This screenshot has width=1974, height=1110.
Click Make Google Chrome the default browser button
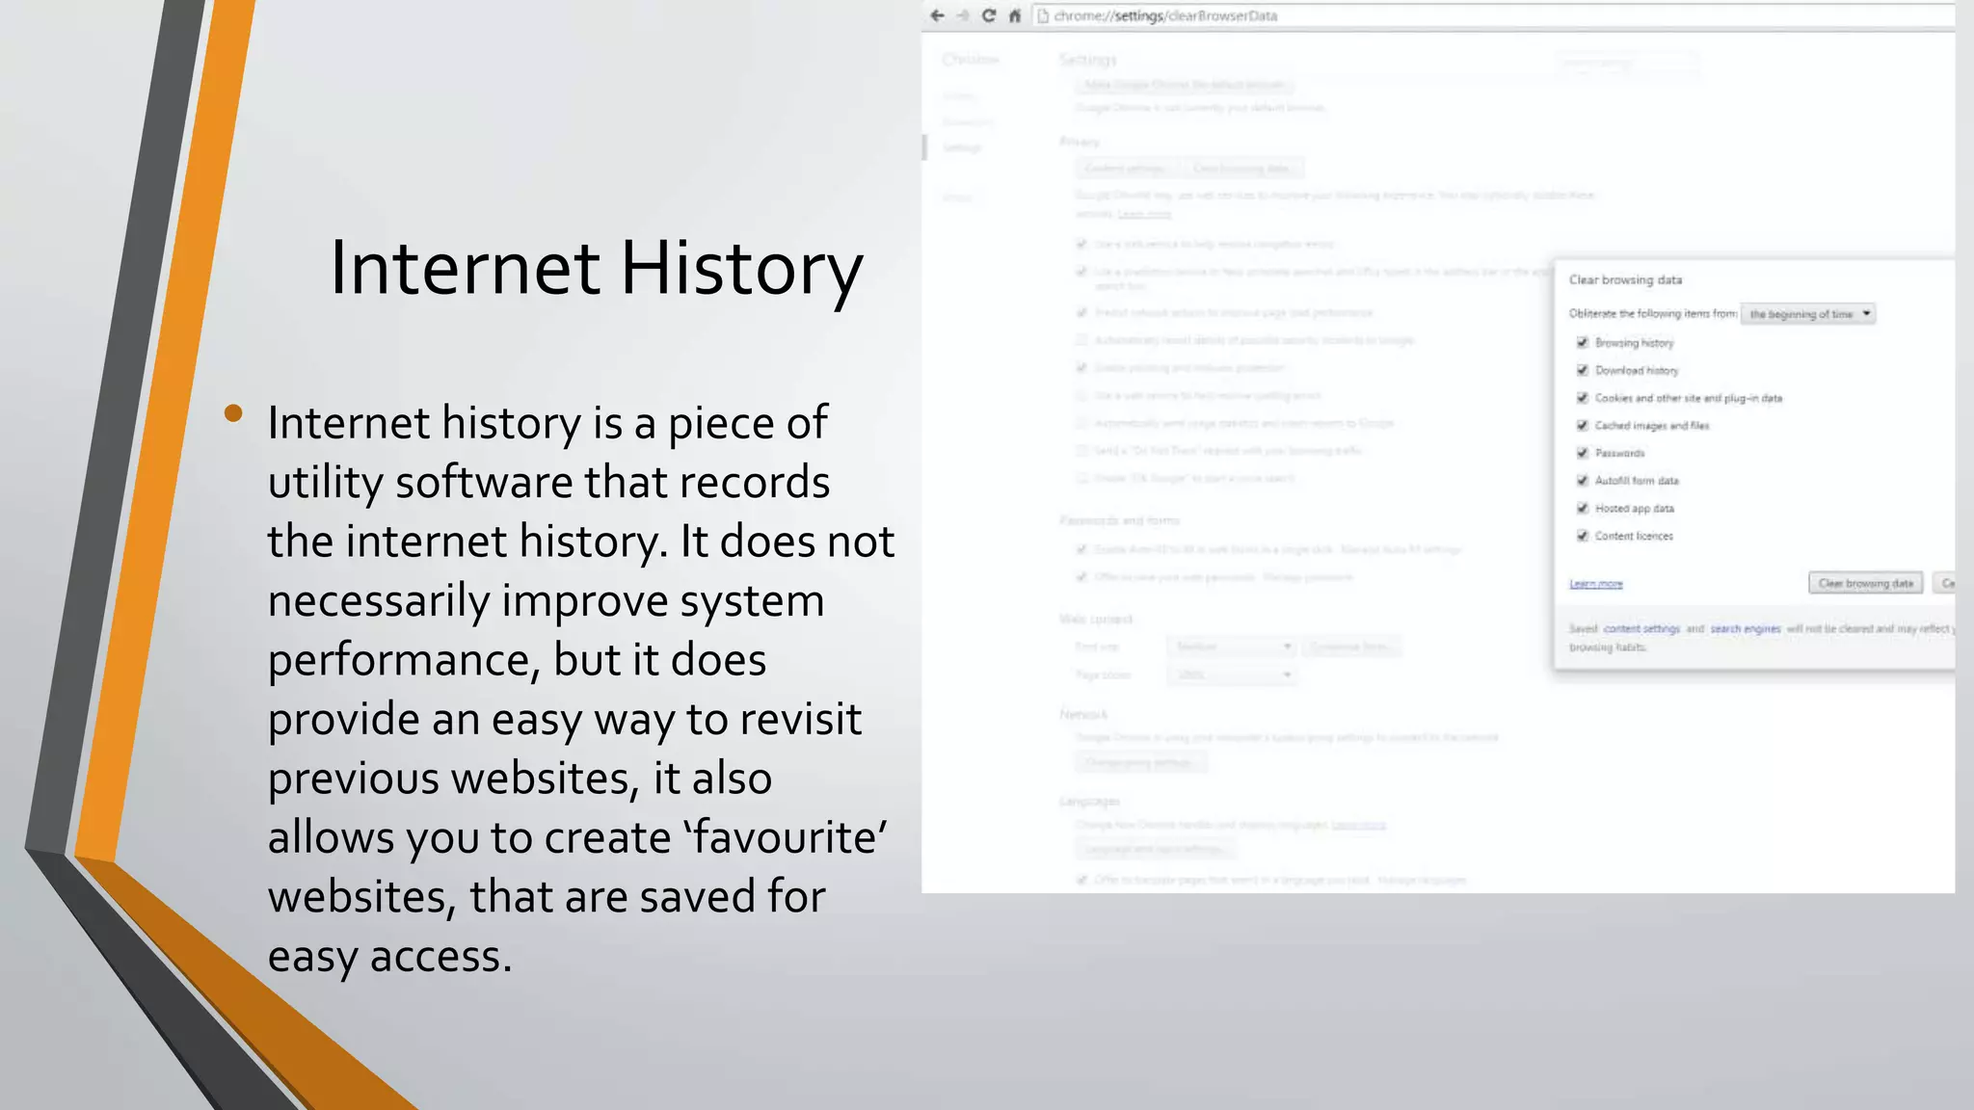pos(1184,85)
